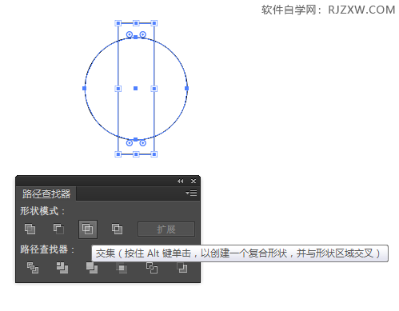Click the rectangle's bottom-left bounding handle
The image size is (399, 311).
click(118, 154)
